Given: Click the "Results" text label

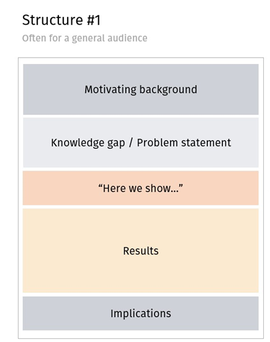Looking at the screenshot, I should click(141, 251).
